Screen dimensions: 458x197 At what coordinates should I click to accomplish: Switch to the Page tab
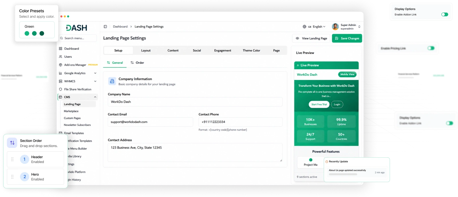click(x=276, y=51)
